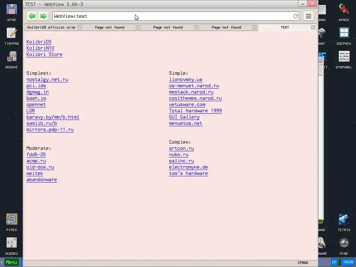The height and width of the screenshot is (267, 356).
Task: Open the KFM2 desktop icon
Action: click(x=11, y=13)
